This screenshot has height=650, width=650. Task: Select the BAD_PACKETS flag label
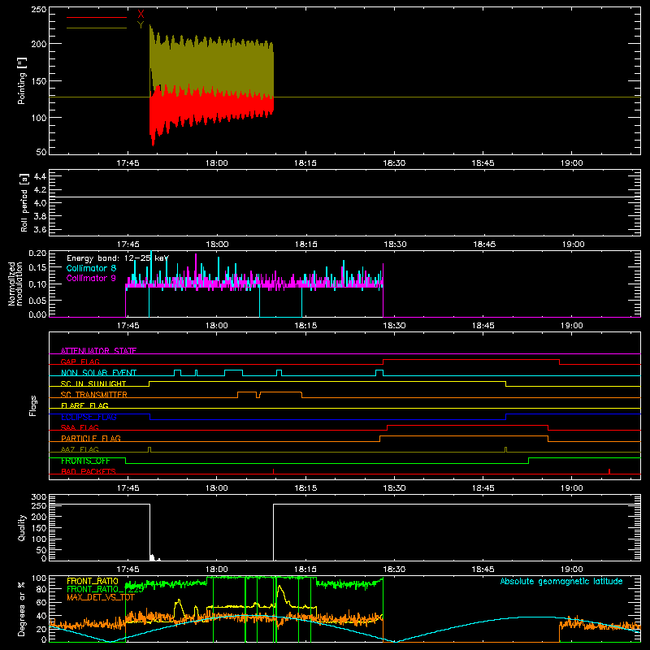click(x=89, y=471)
